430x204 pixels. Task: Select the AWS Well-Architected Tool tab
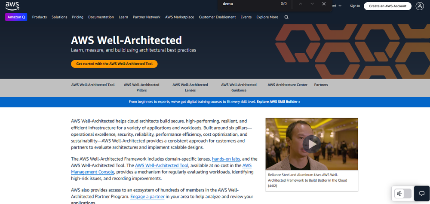(x=93, y=85)
